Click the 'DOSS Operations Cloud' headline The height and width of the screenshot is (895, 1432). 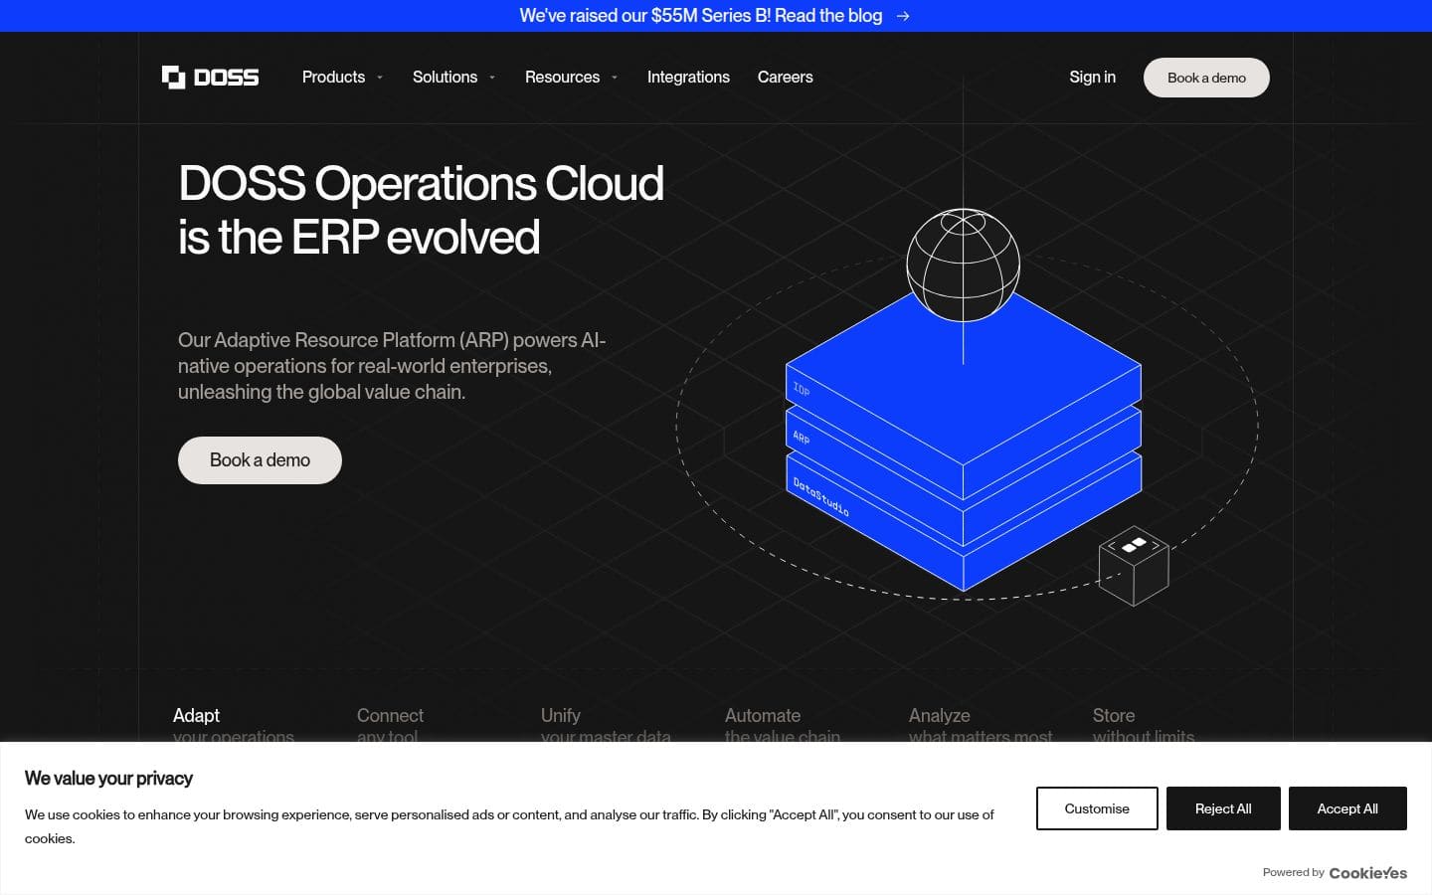(x=421, y=210)
